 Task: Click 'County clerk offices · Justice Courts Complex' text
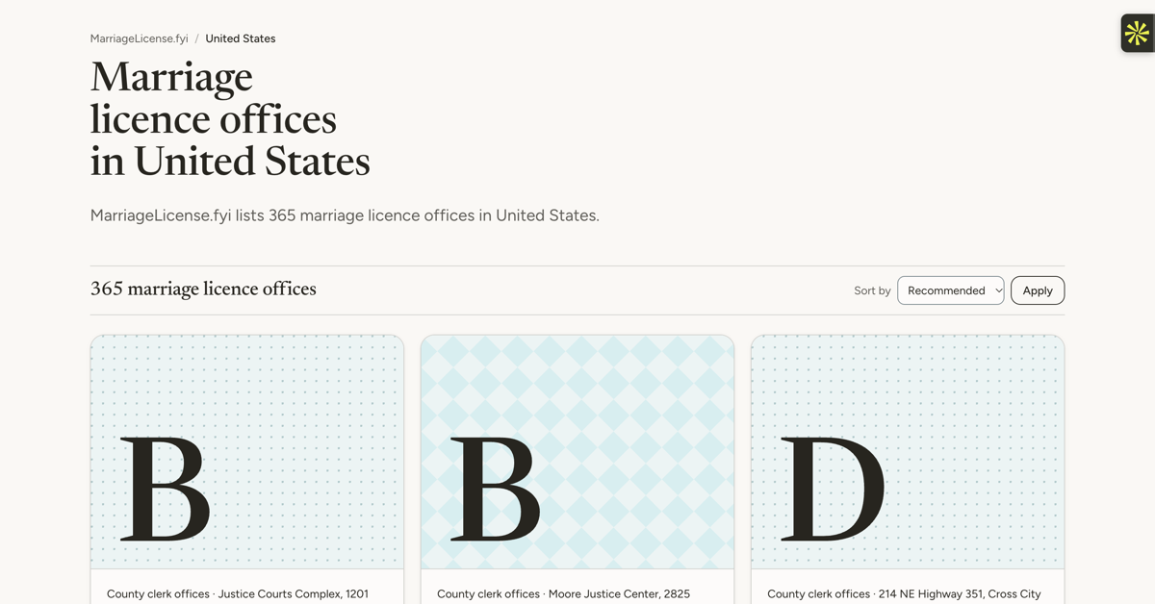[238, 594]
